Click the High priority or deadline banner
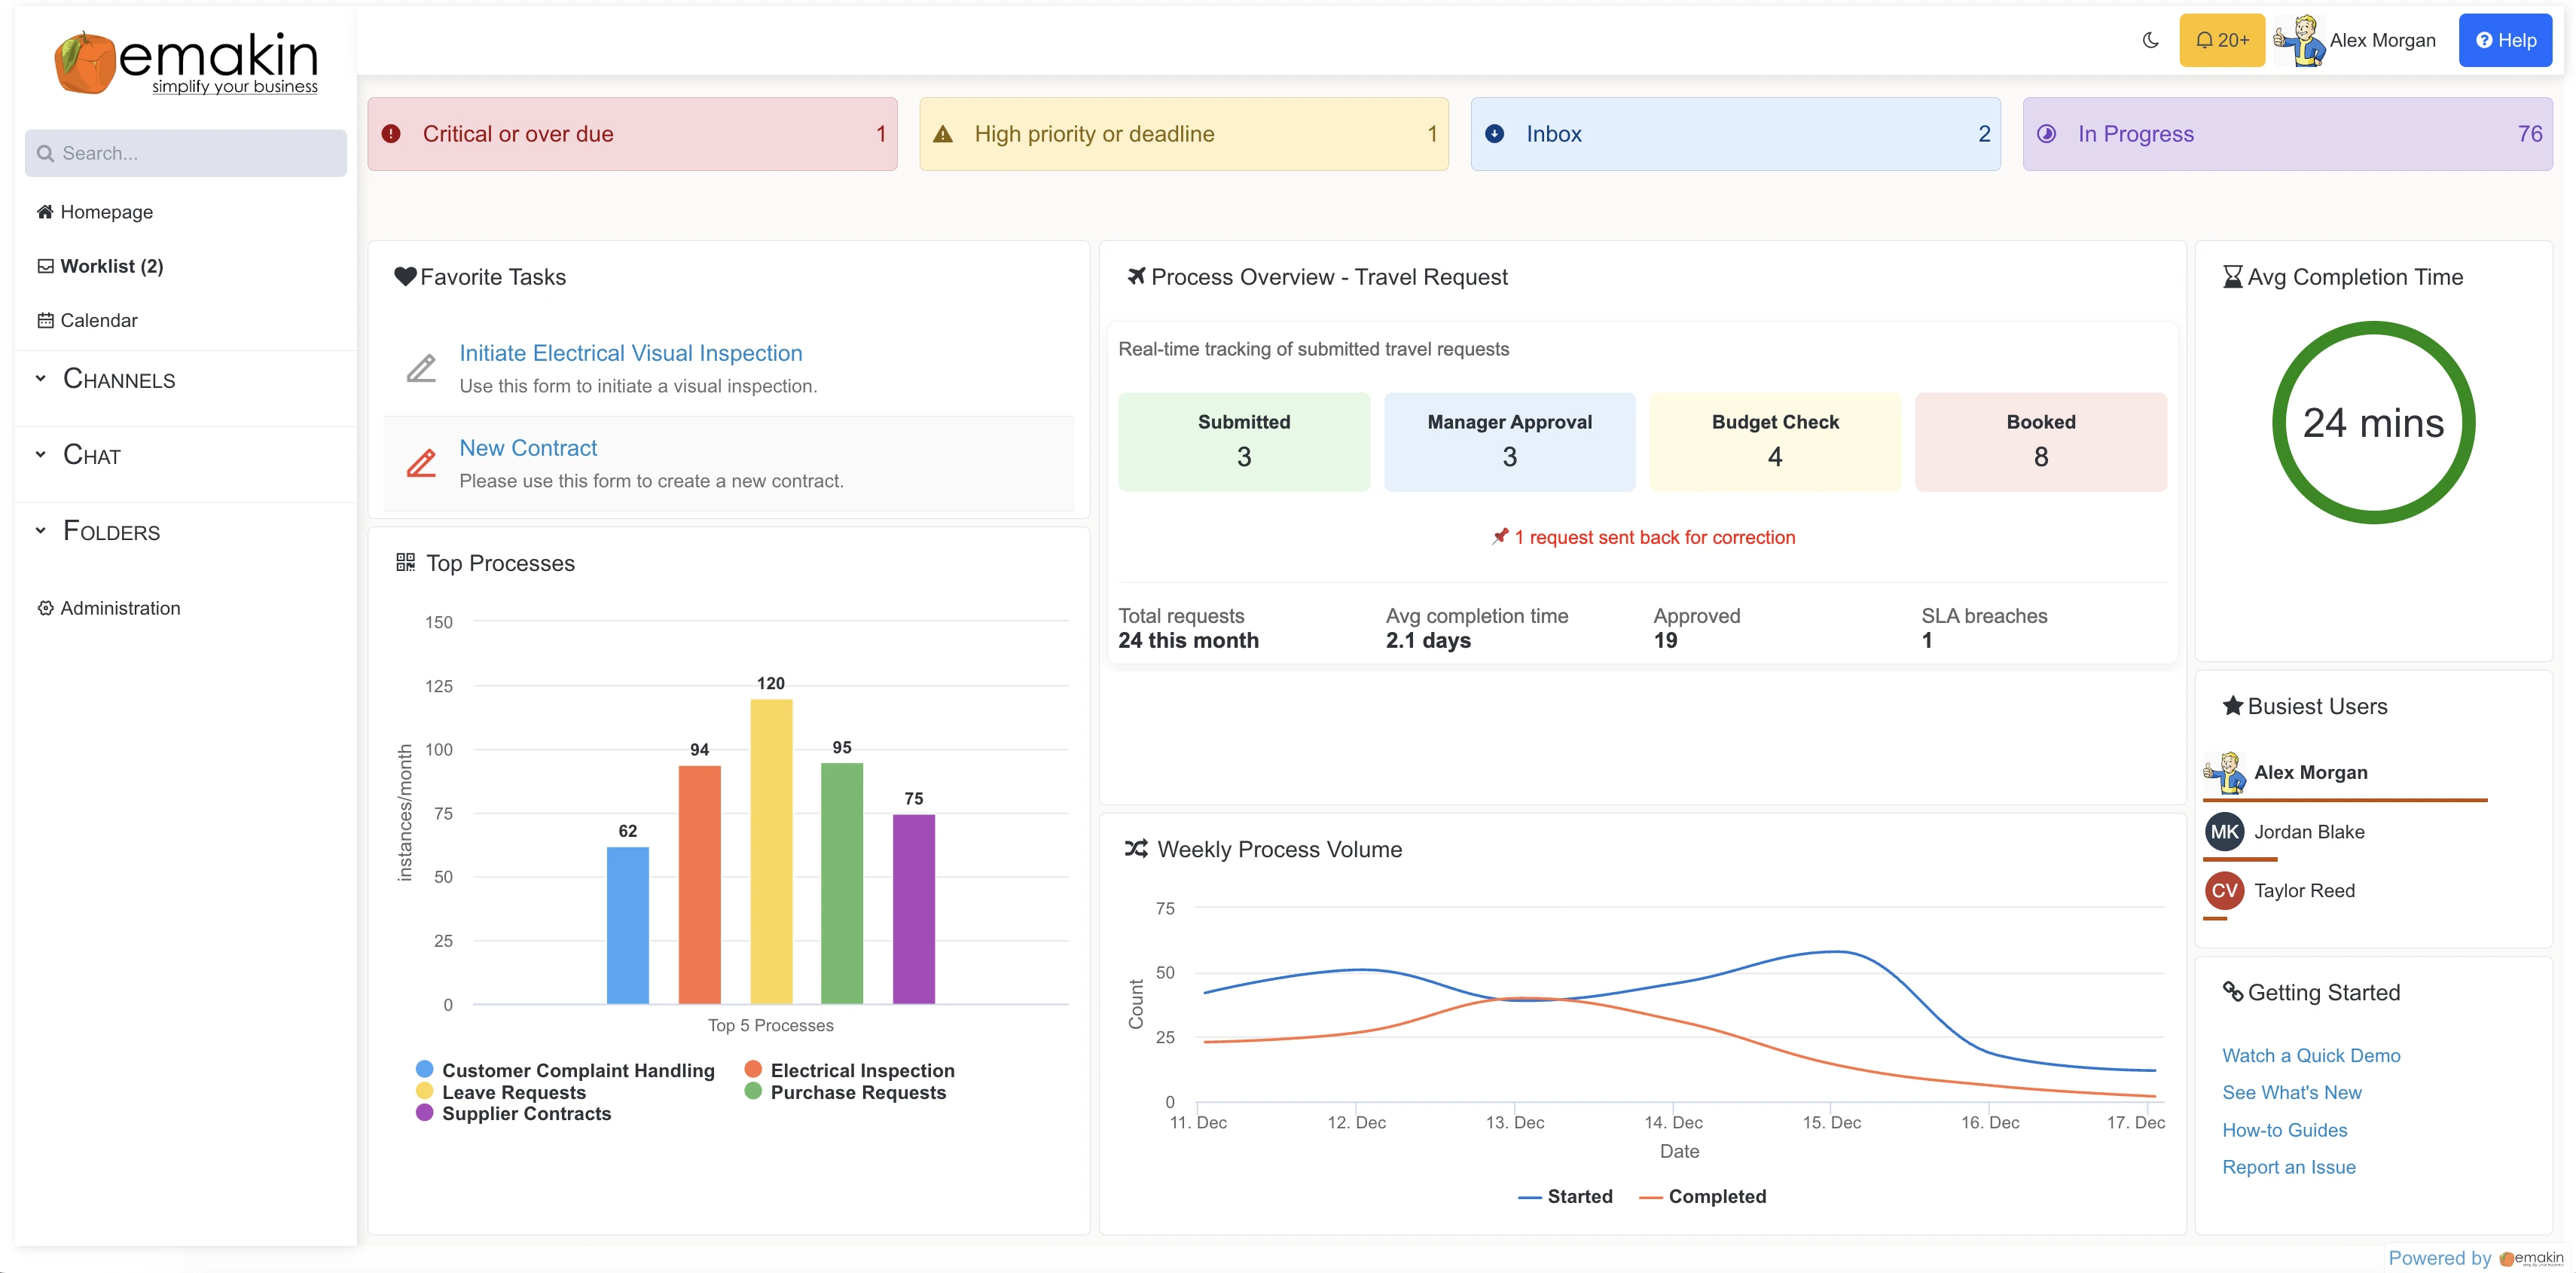The height and width of the screenshot is (1273, 2576). point(1183,133)
